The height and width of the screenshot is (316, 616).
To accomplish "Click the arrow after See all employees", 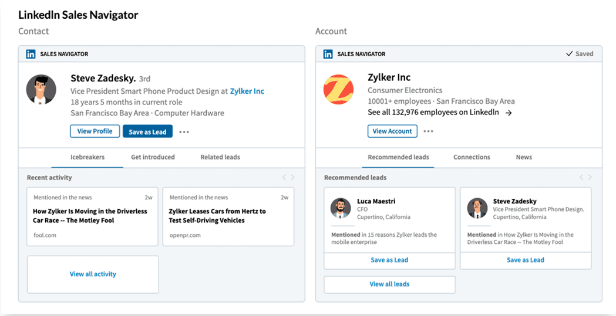I will 509,113.
